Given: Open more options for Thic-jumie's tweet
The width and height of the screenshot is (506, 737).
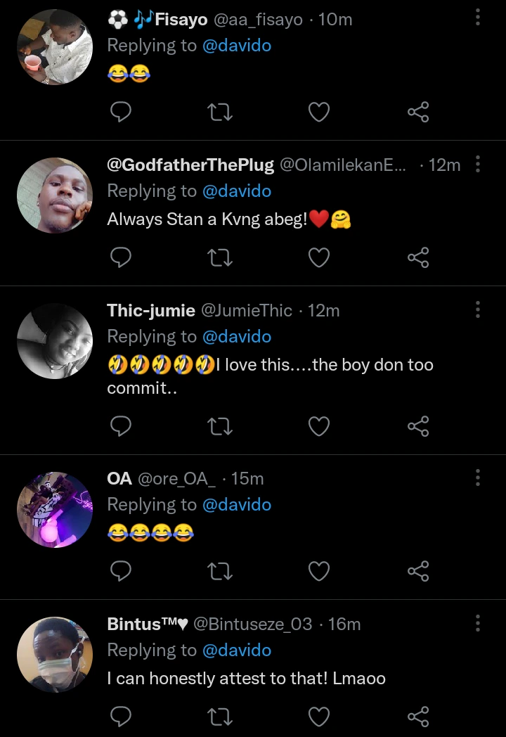Looking at the screenshot, I should (x=478, y=310).
